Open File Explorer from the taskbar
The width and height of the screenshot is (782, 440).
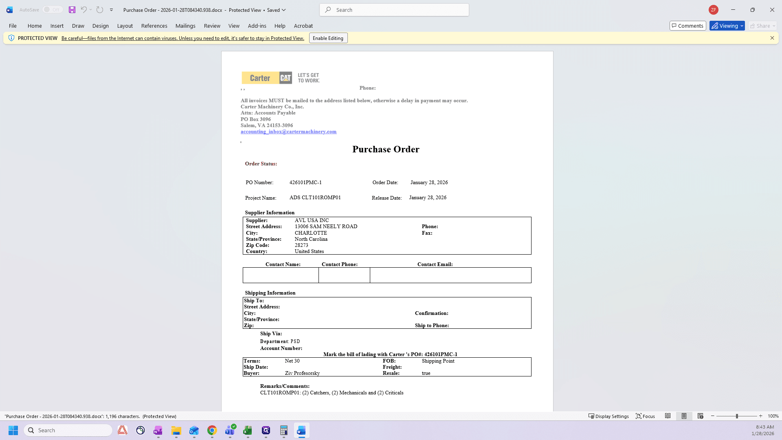(x=176, y=430)
